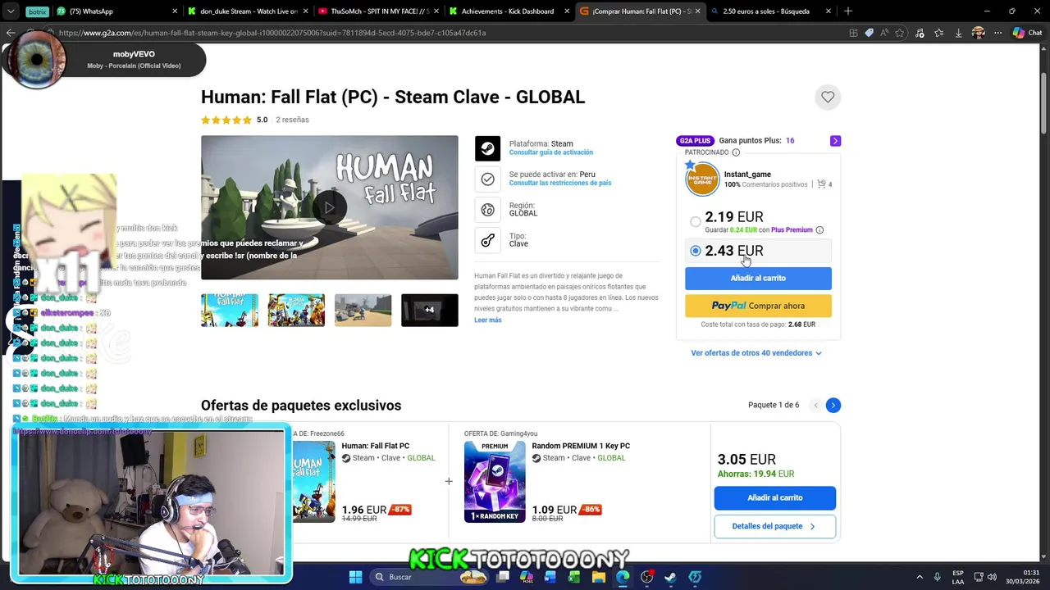Close the Human: Fall Flat G2A tab
1050x590 pixels.
pyautogui.click(x=697, y=11)
